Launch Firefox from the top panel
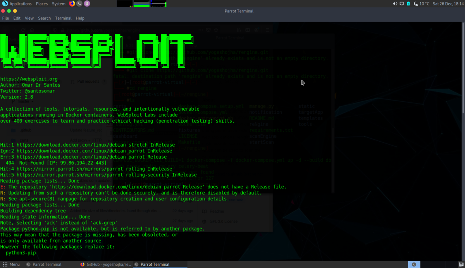The image size is (465, 268). (72, 3)
